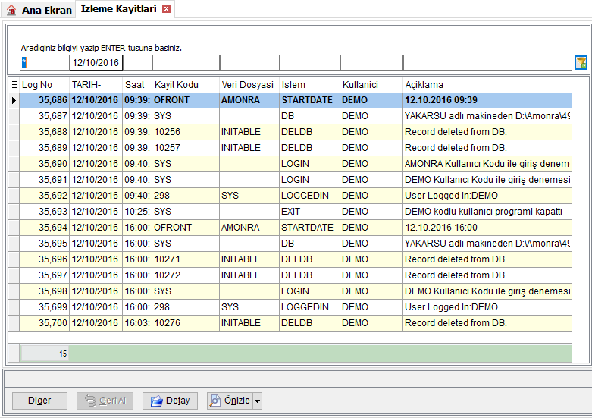The width and height of the screenshot is (592, 418).
Task: Click the Kayit Kodu filter field
Action: coord(186,63)
